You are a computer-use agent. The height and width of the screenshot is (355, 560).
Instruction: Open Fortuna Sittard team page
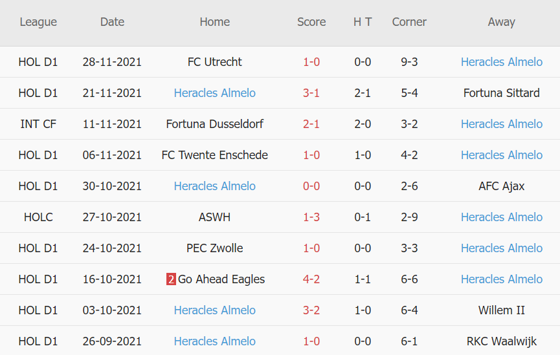[x=502, y=93]
